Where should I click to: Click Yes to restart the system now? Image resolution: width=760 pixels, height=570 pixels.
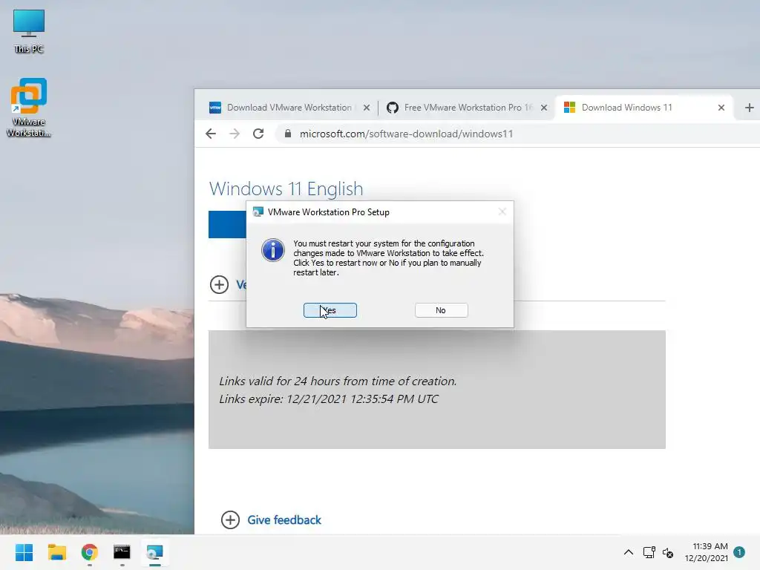point(330,310)
